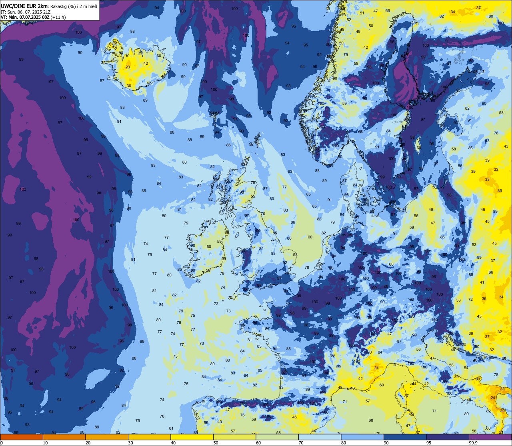Click the 90–95 dark blue legend swatch

point(405,437)
